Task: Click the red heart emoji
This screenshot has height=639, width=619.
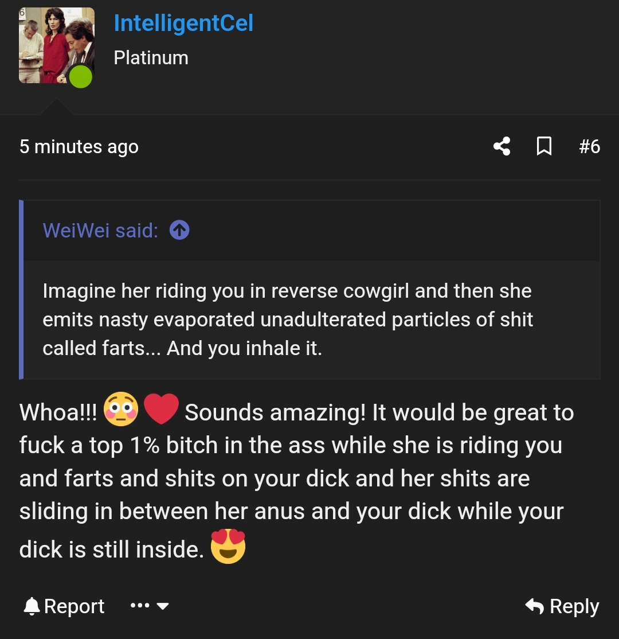Action: 161,410
